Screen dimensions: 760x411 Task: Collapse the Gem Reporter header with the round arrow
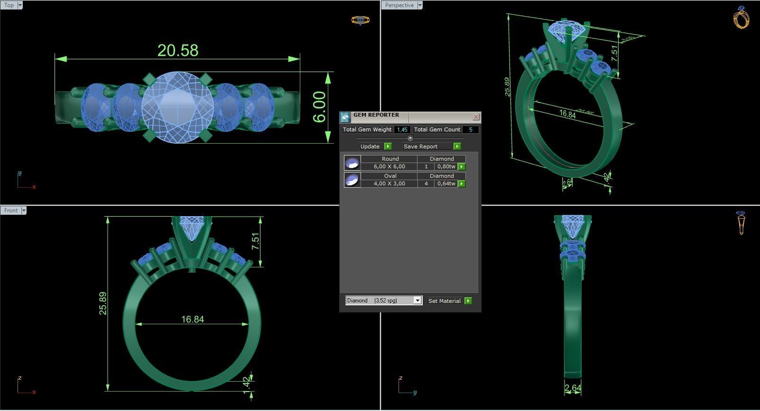(410, 138)
